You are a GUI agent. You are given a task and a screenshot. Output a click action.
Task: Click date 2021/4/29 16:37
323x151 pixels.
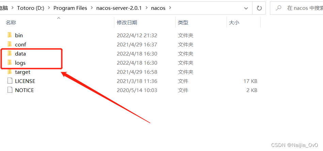coord(137,44)
